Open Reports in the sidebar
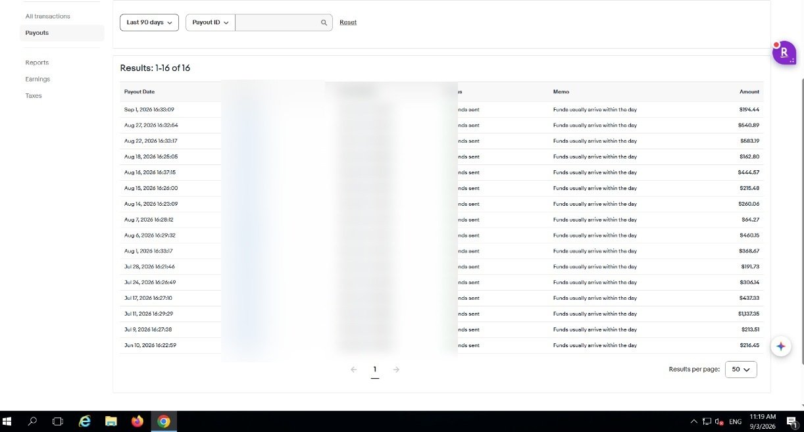Viewport: 804px width, 432px height. click(37, 62)
